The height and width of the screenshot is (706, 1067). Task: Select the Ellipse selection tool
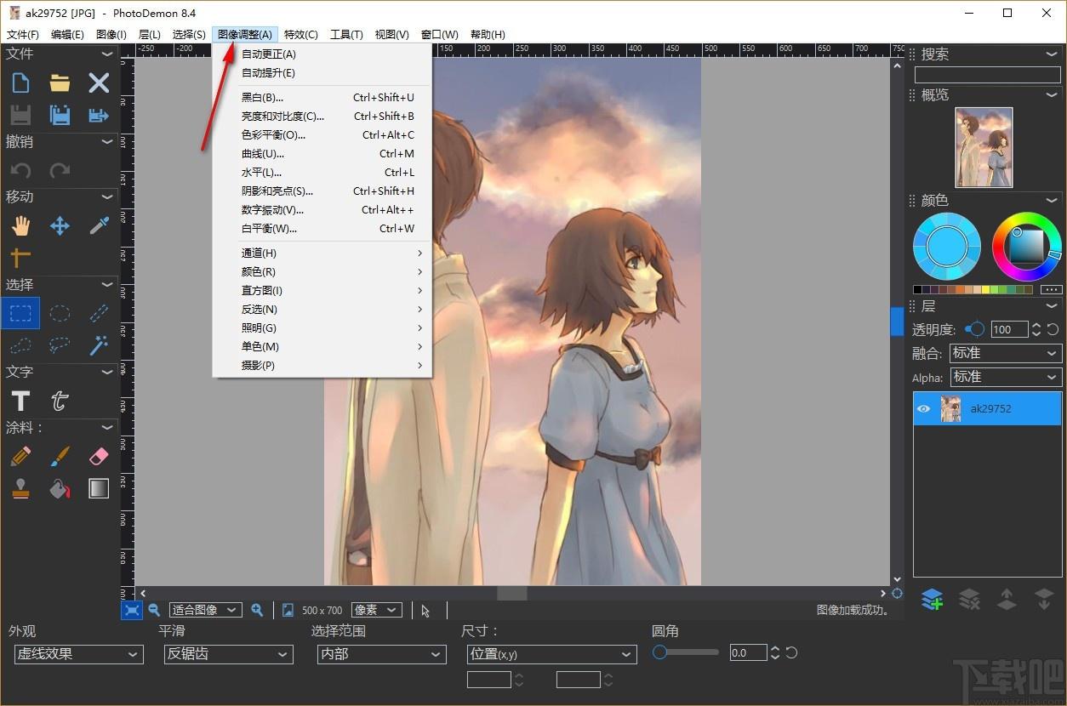tap(60, 313)
